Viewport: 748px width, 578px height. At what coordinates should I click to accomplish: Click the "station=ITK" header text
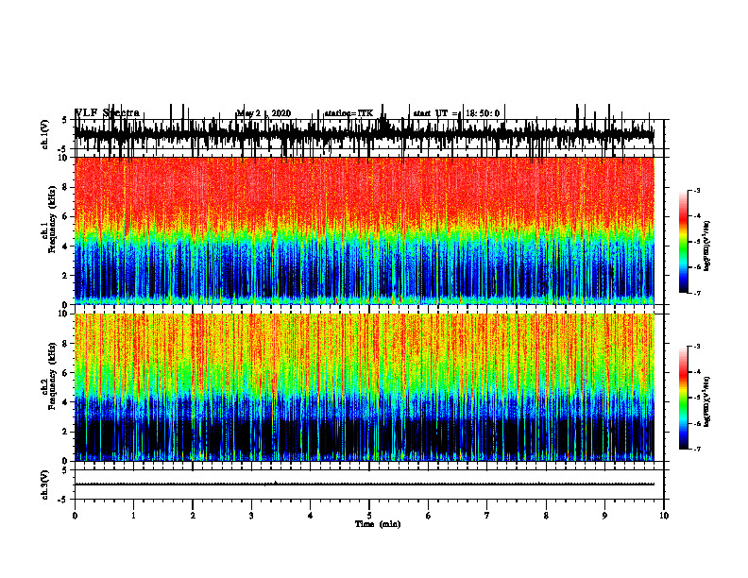coord(348,113)
